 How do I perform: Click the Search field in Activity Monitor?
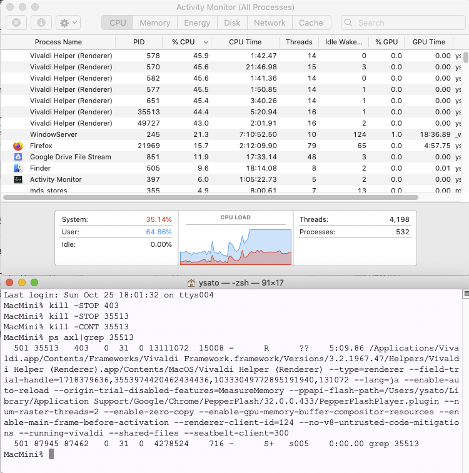[400, 22]
